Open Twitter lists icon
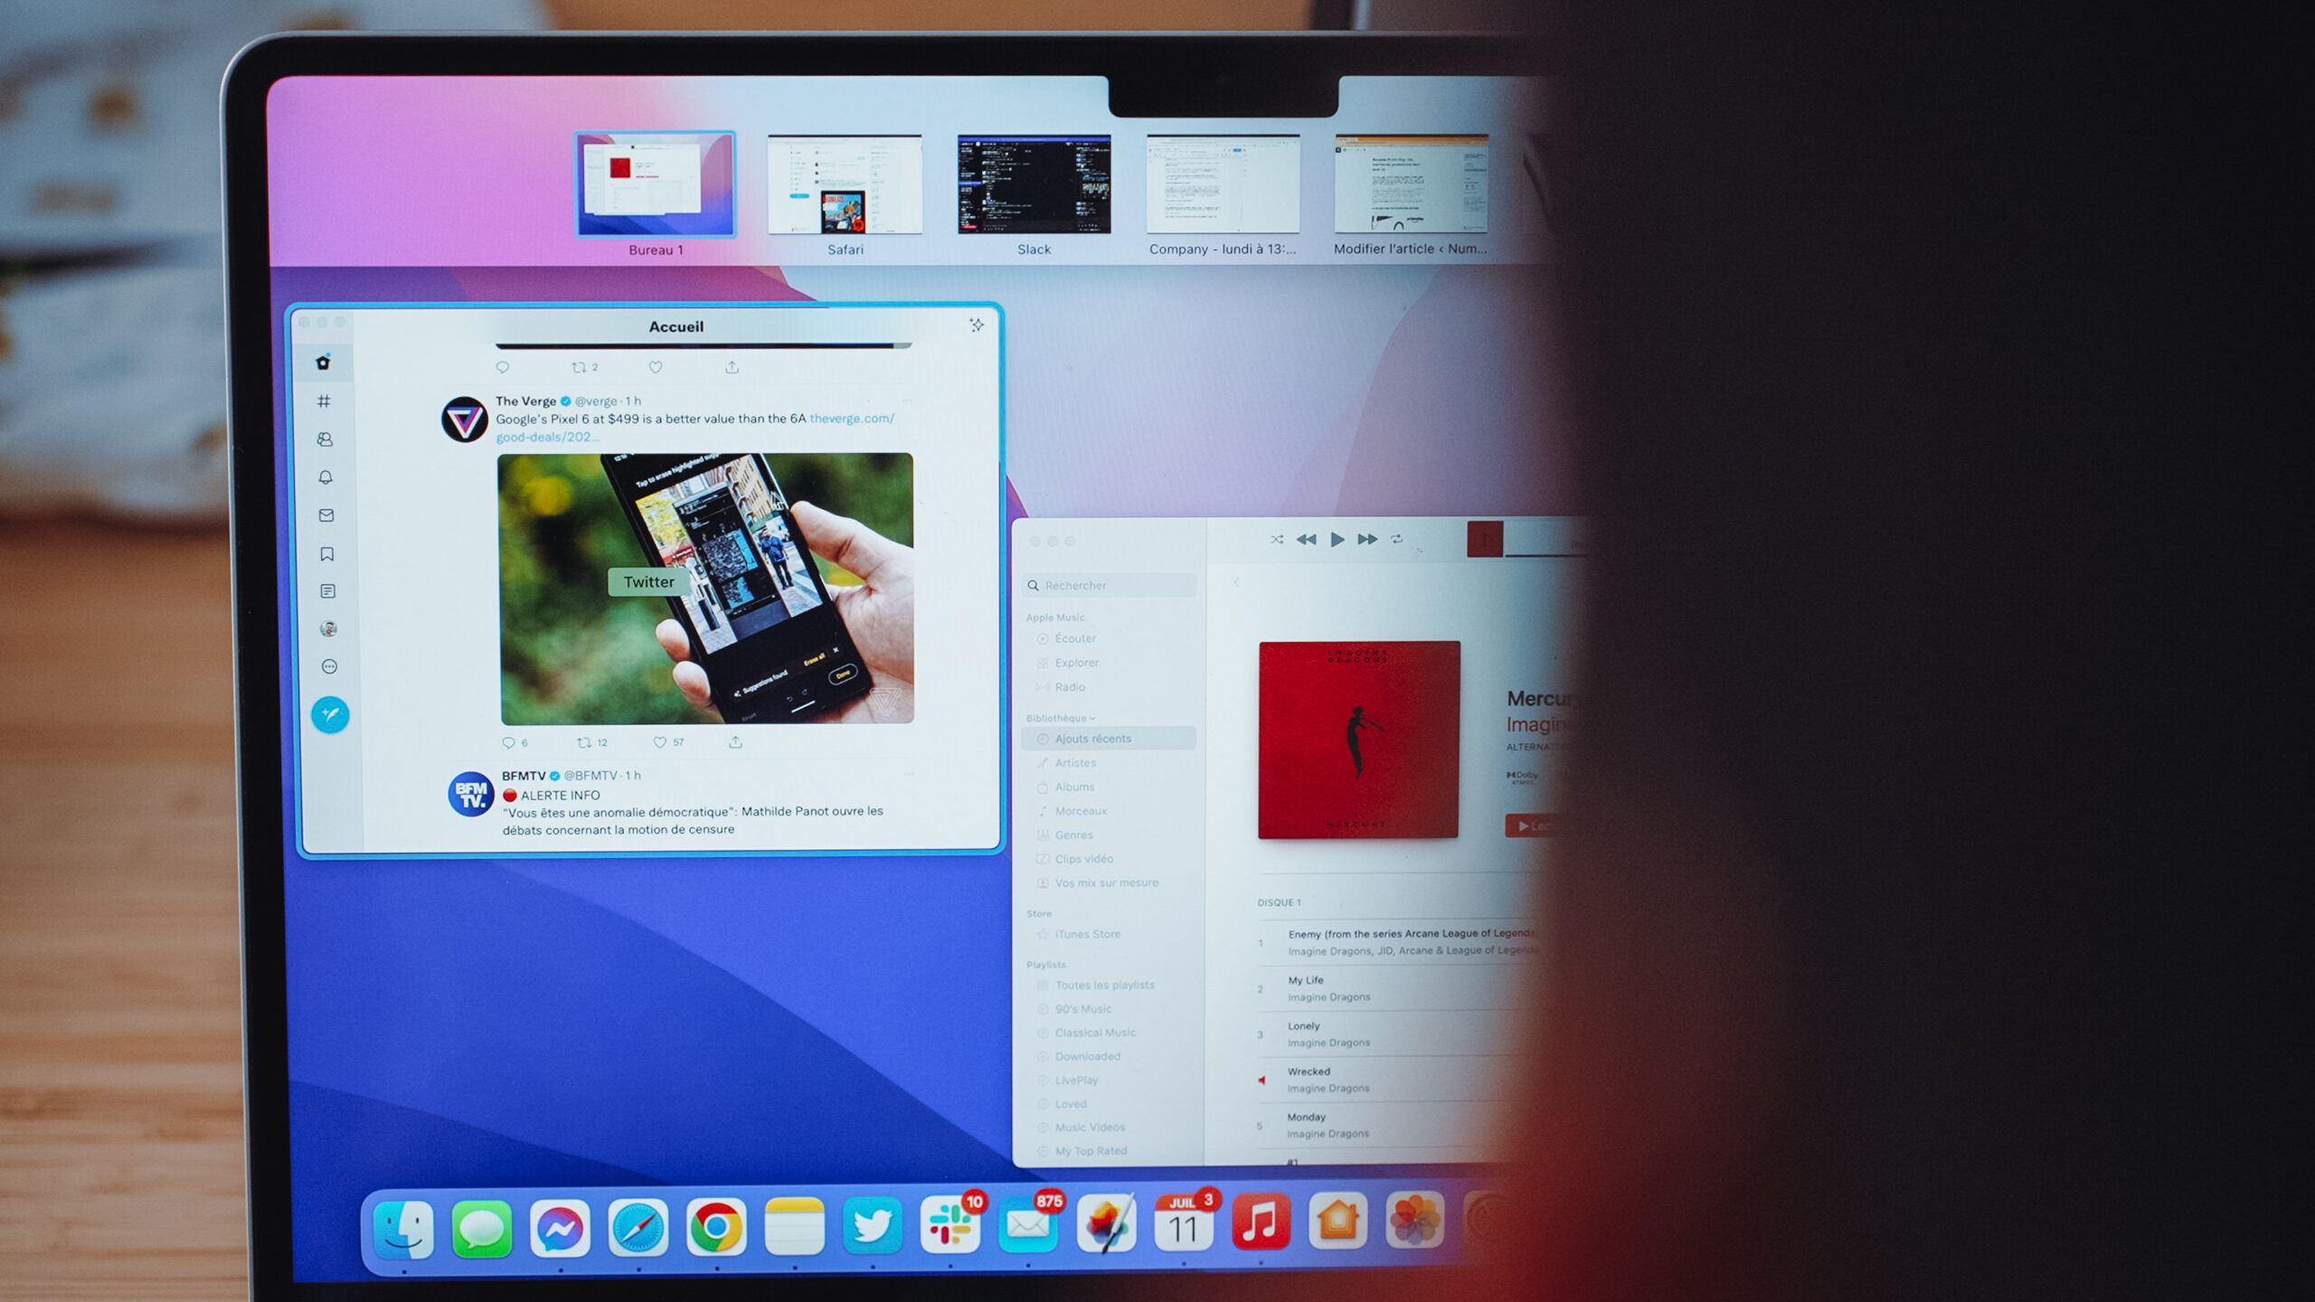The height and width of the screenshot is (1302, 2315). coord(327,591)
